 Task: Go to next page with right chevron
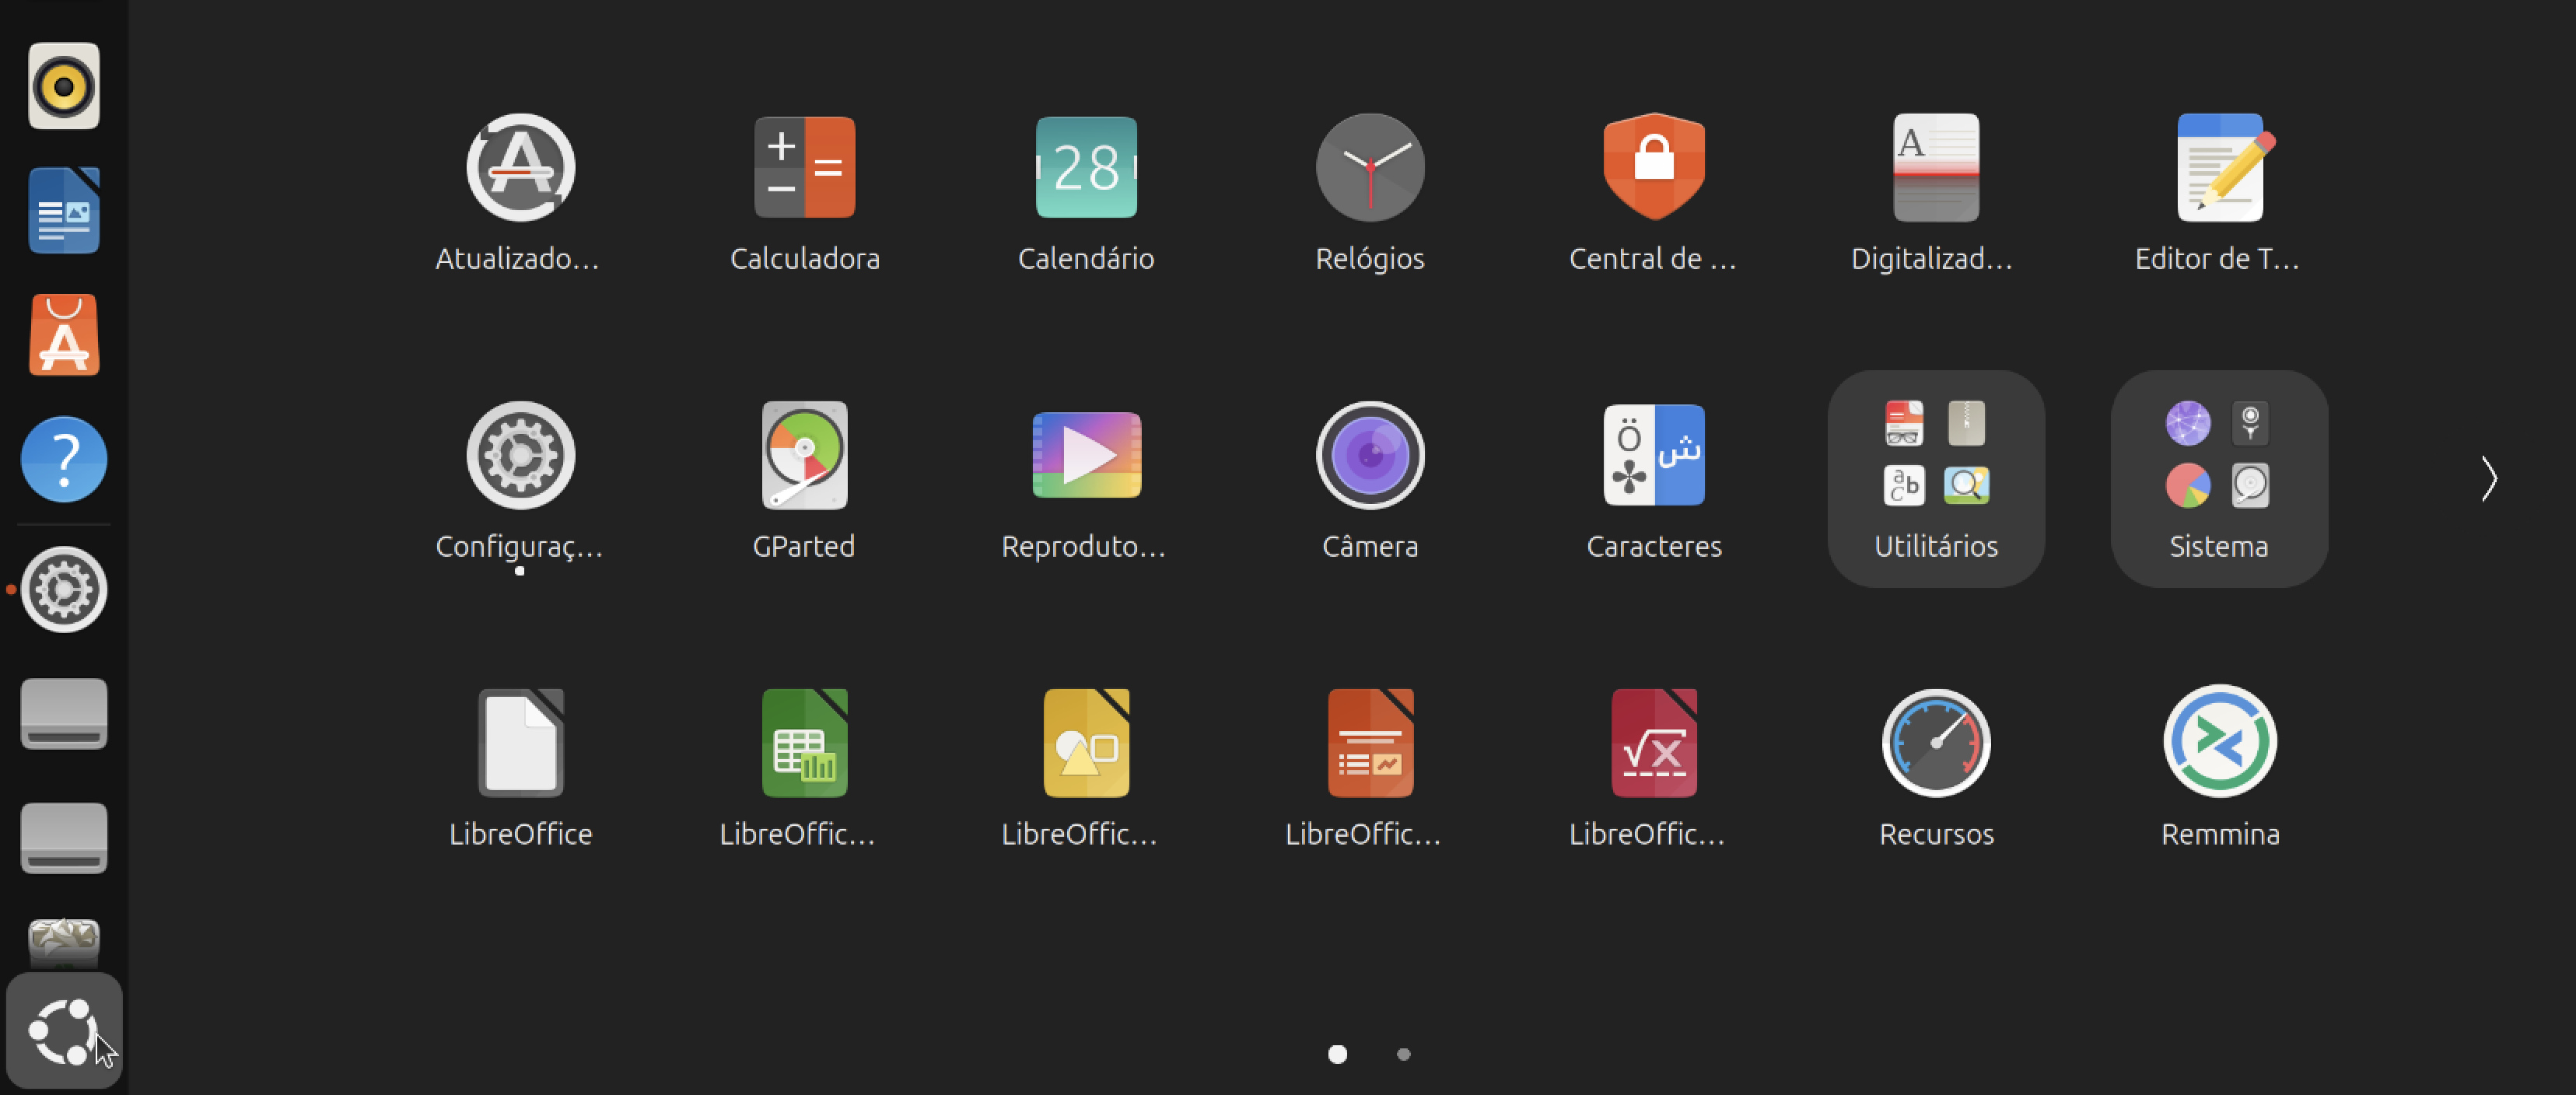(2488, 479)
